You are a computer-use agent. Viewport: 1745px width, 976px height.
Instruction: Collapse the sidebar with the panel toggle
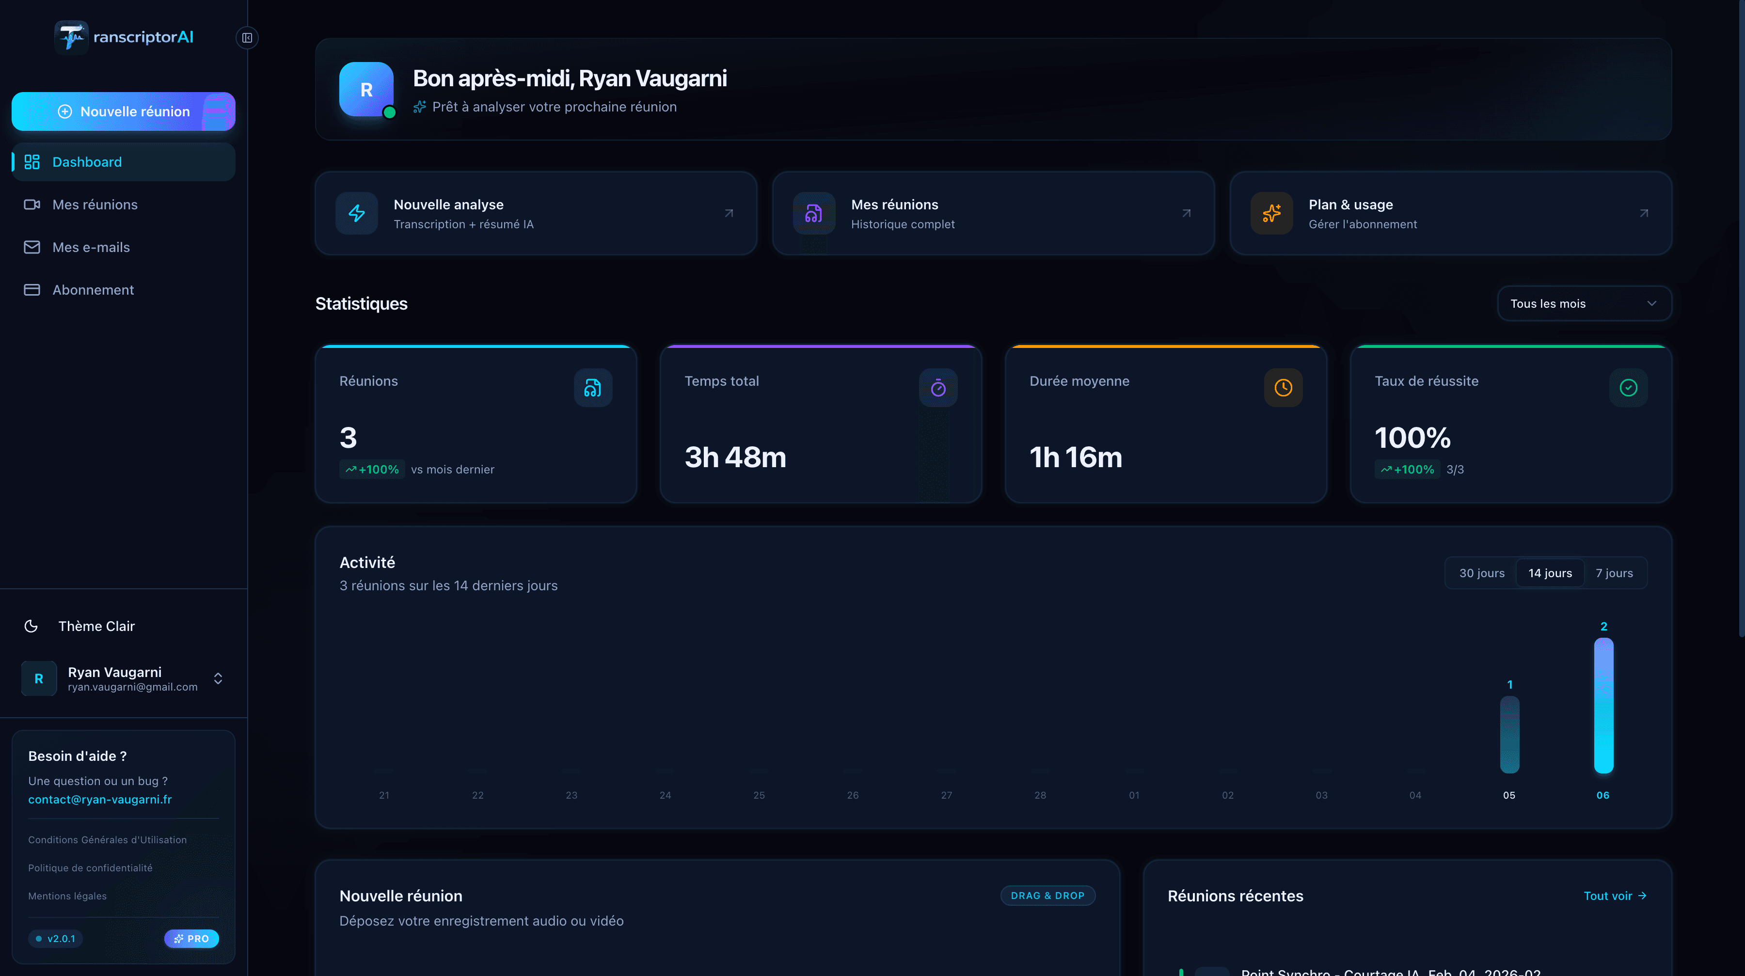click(x=247, y=37)
